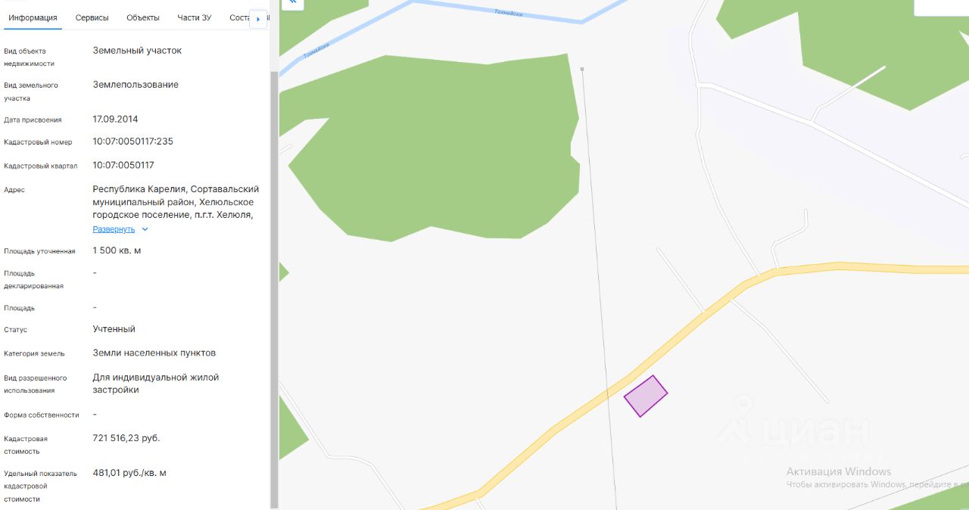
Task: Select the Части ЗУ tab
Action: point(195,17)
